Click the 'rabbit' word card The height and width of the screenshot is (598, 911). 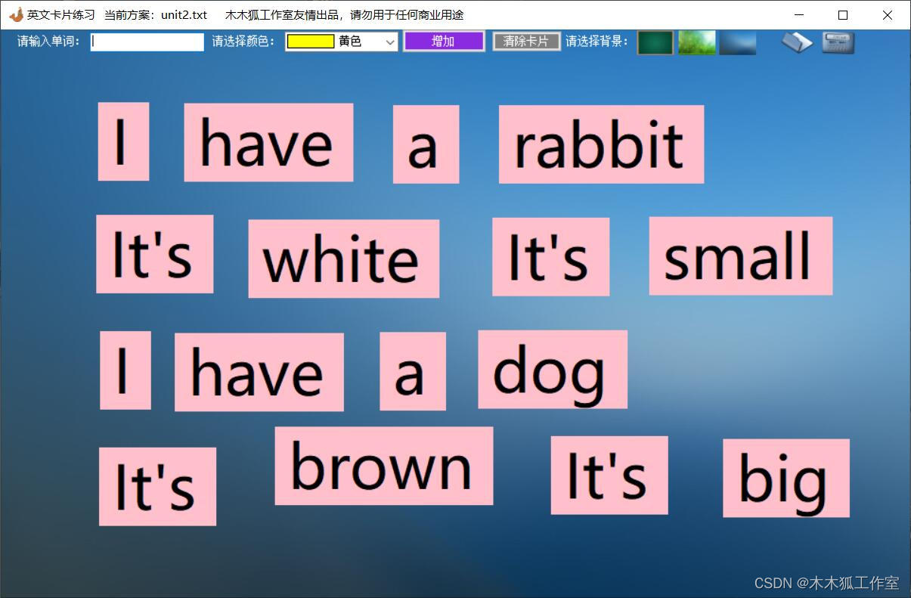click(601, 144)
